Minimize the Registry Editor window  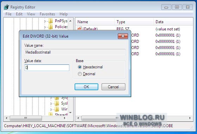click(166, 7)
